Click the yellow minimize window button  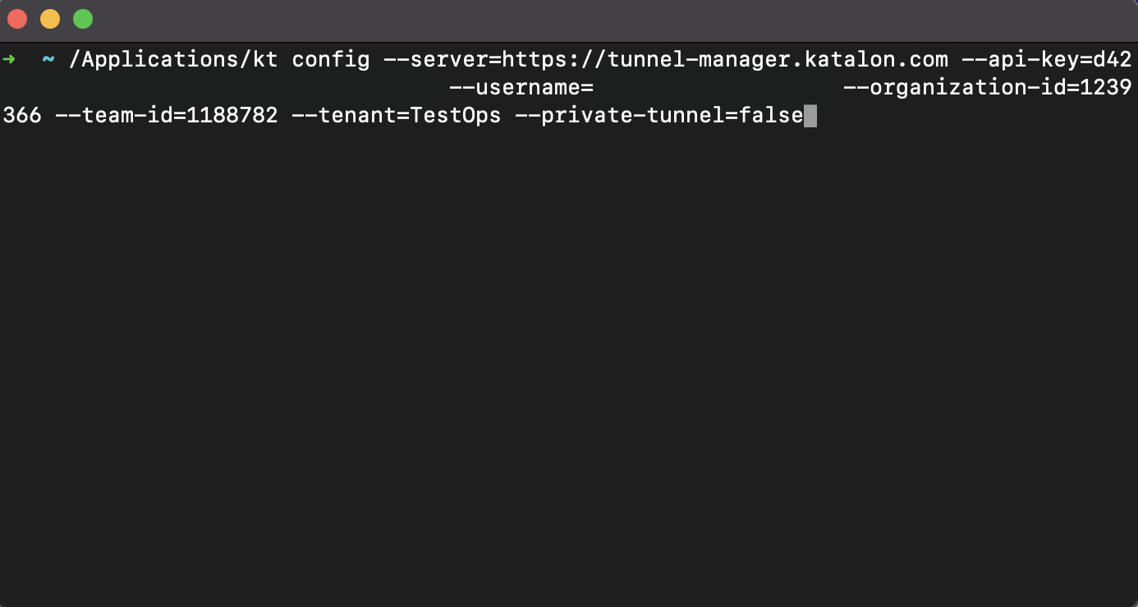[x=50, y=19]
